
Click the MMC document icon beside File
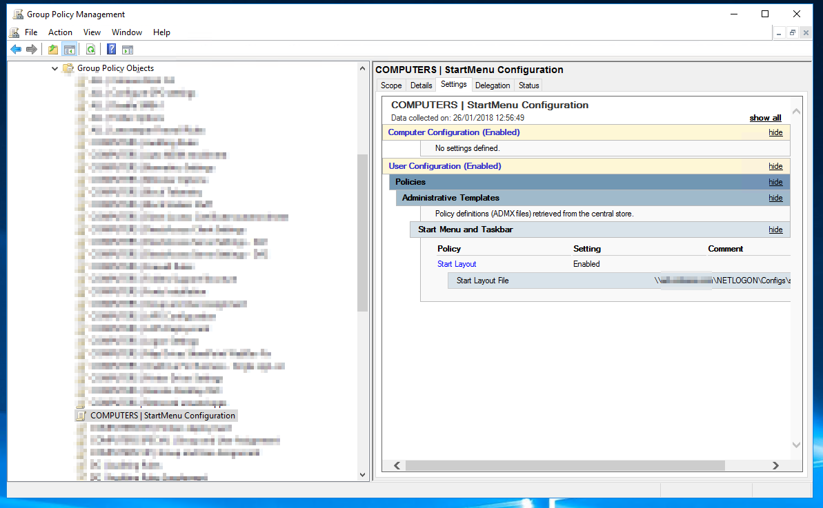[x=14, y=32]
